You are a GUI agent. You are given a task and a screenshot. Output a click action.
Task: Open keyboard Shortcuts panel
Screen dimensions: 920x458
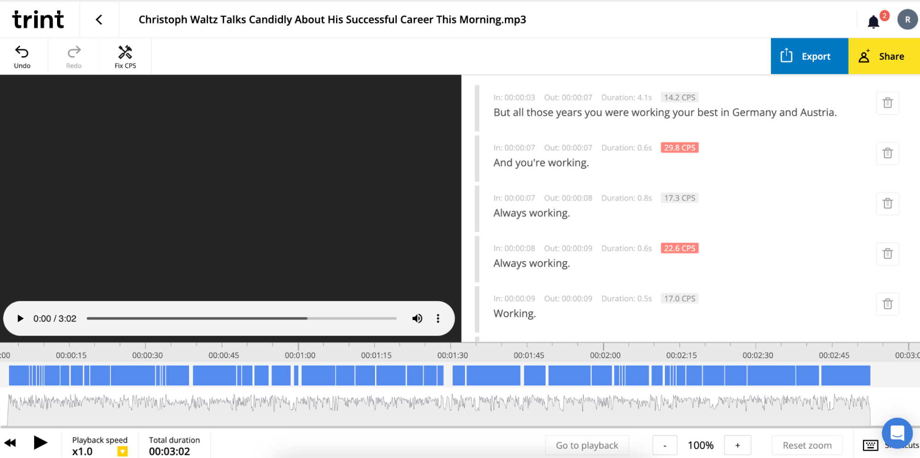pyautogui.click(x=870, y=445)
